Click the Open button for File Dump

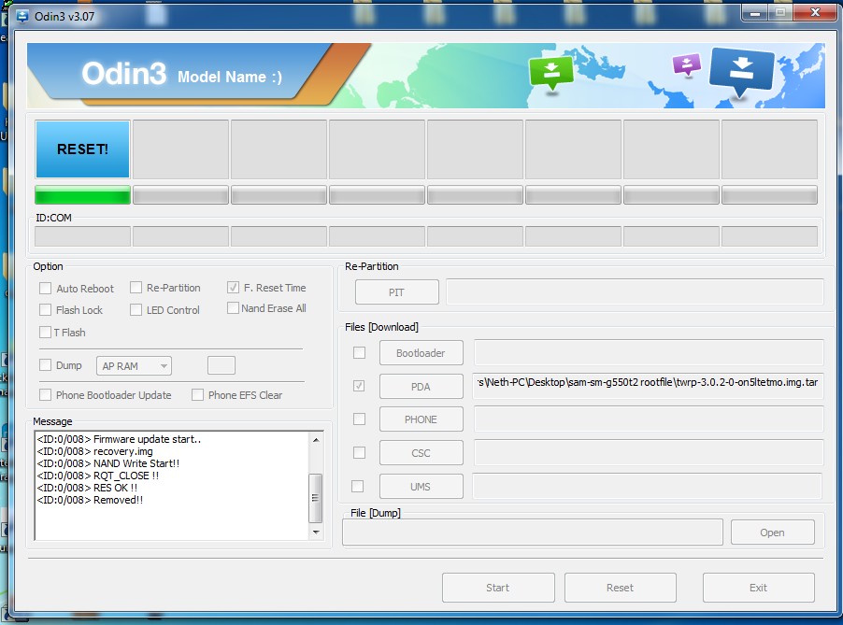773,533
